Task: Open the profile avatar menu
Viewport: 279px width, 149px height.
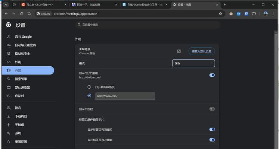Action: pyautogui.click(x=266, y=14)
